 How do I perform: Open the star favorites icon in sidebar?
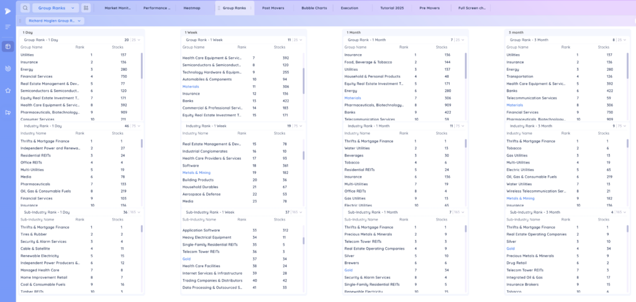click(x=7, y=91)
